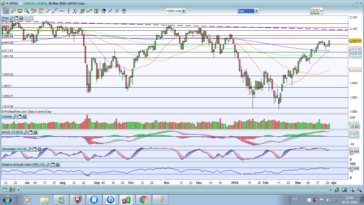Close the RSI indicator panel
Image resolution: width=364 pixels, height=205 pixels.
click(57, 165)
